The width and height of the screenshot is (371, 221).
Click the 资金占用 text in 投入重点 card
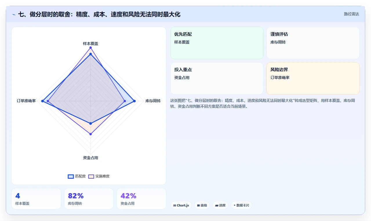coord(182,78)
